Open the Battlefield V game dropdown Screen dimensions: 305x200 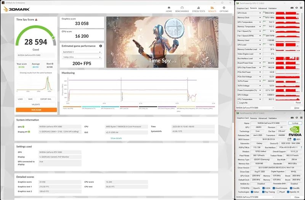click(x=82, y=52)
